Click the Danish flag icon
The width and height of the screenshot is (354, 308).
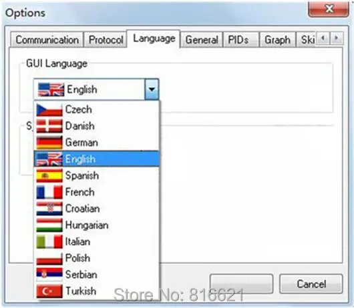click(x=49, y=126)
